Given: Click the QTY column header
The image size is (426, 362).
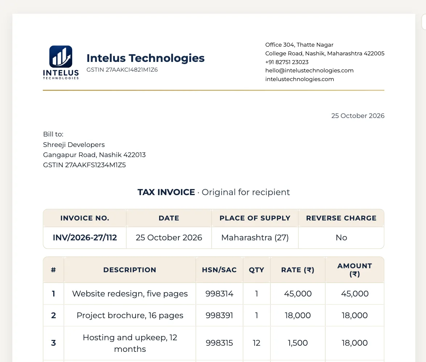Looking at the screenshot, I should point(256,270).
